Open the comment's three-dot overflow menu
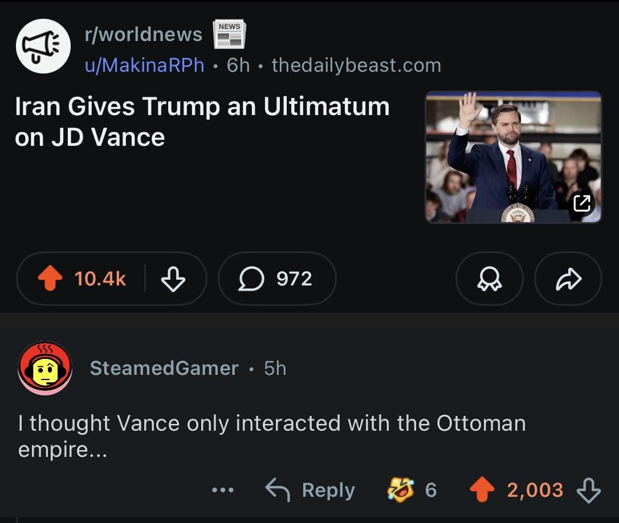Image resolution: width=619 pixels, height=523 pixels. [222, 490]
